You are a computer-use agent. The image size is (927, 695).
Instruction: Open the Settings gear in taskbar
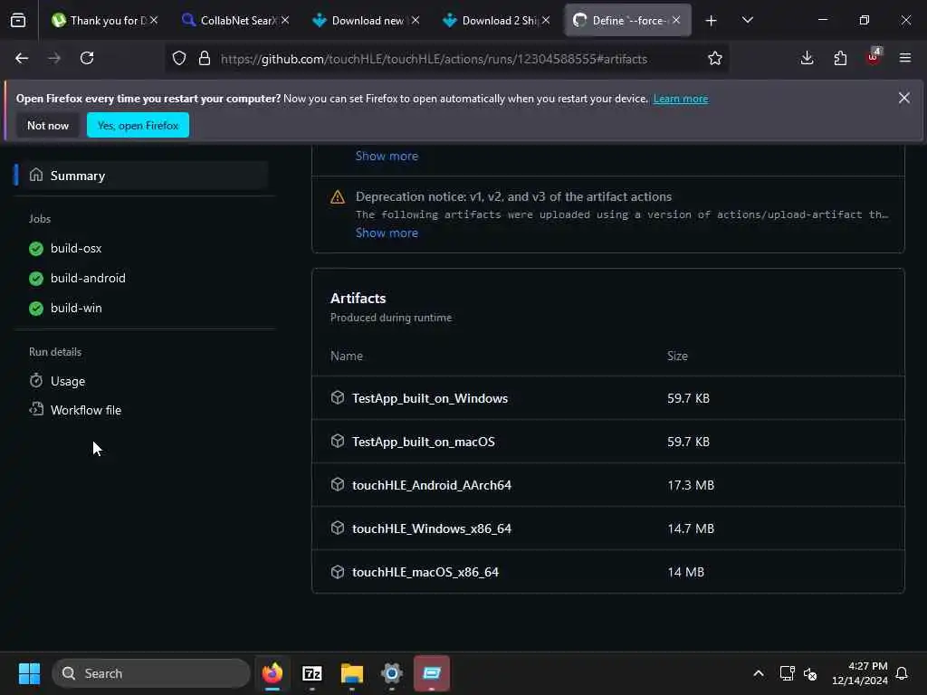pyautogui.click(x=392, y=673)
